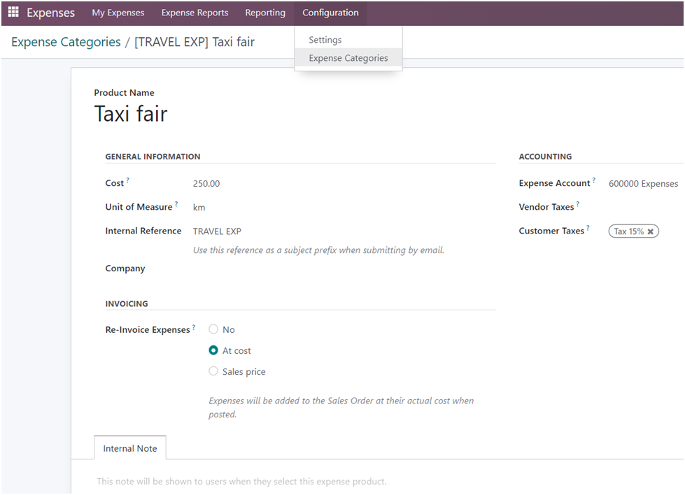Open the My Expenses menu
The image size is (685, 495).
pos(118,13)
